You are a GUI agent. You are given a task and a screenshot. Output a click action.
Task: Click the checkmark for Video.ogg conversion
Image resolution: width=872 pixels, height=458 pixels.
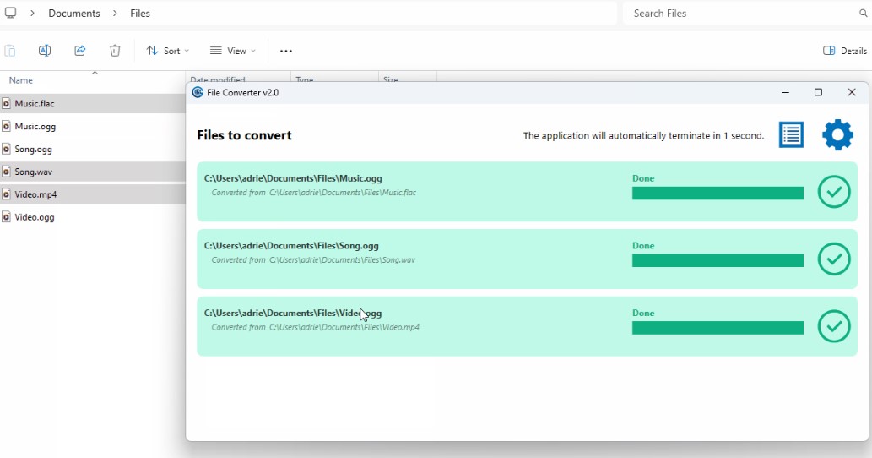(x=834, y=326)
